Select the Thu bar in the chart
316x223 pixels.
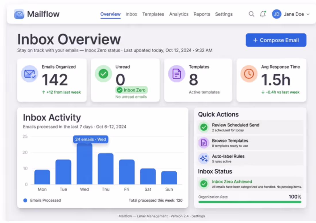(106, 169)
